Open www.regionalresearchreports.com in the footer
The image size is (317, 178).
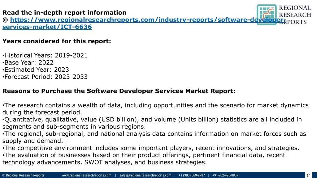[86, 175]
